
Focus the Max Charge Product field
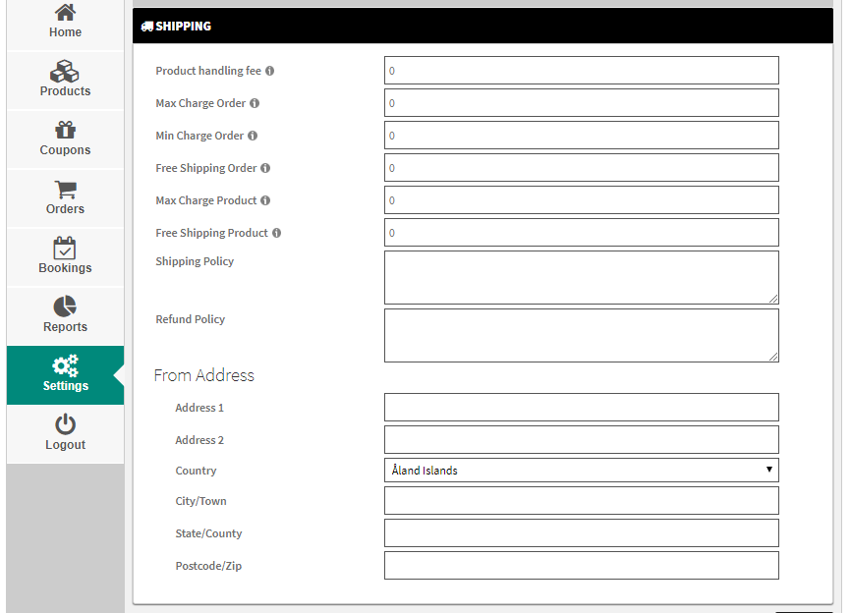[x=582, y=200]
